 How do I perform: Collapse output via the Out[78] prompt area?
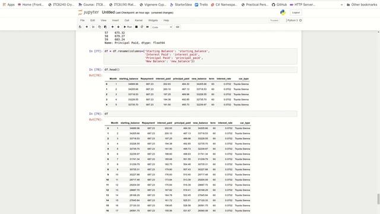pos(96,75)
